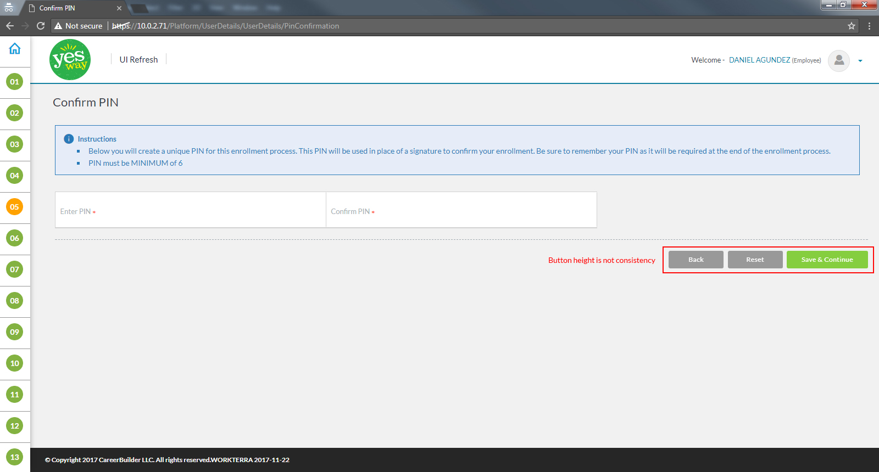The image size is (879, 472).
Task: Click the Home icon in the sidebar
Action: pos(15,49)
